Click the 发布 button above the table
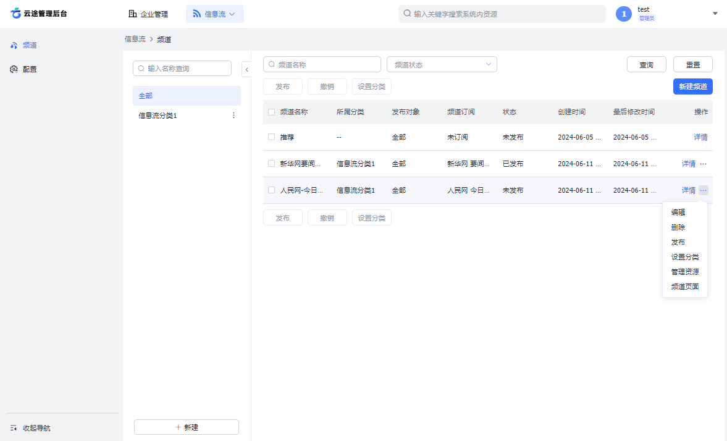This screenshot has width=727, height=441. [283, 86]
